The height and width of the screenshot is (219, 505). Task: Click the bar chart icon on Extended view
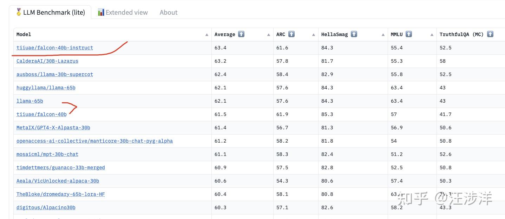click(101, 12)
